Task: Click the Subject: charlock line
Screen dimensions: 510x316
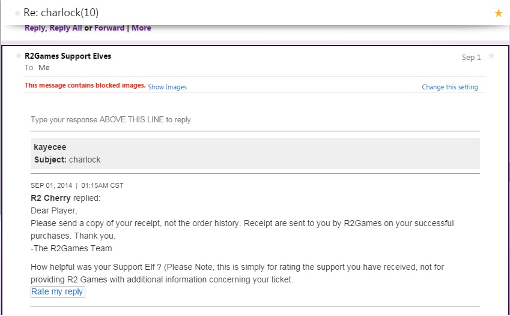Action: 67,159
